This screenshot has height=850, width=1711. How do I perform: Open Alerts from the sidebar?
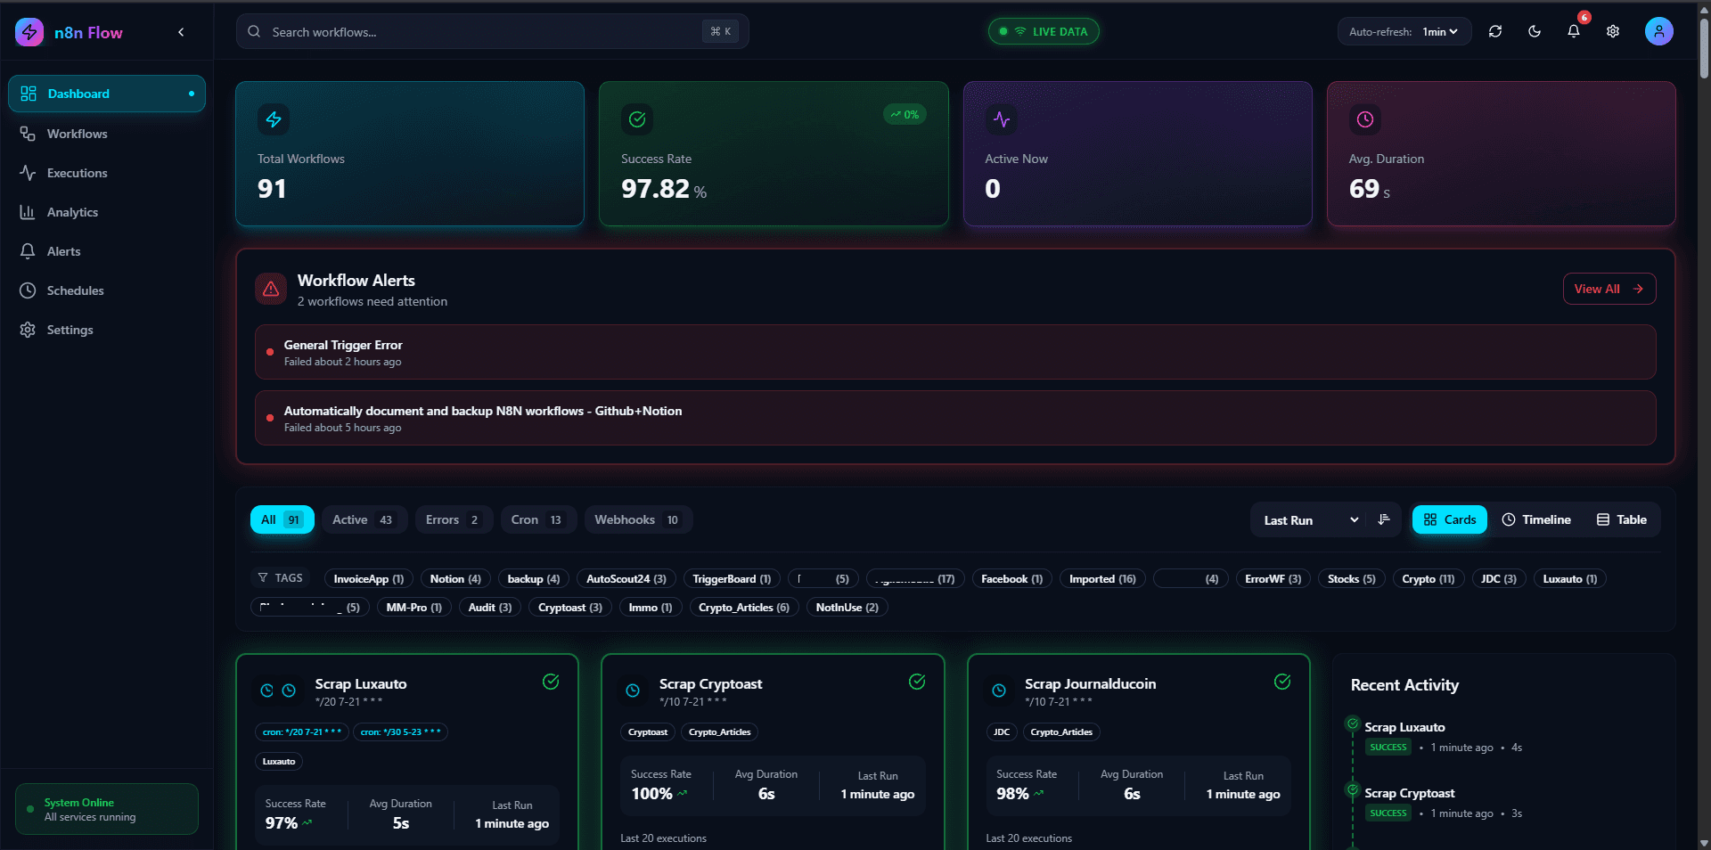63,251
